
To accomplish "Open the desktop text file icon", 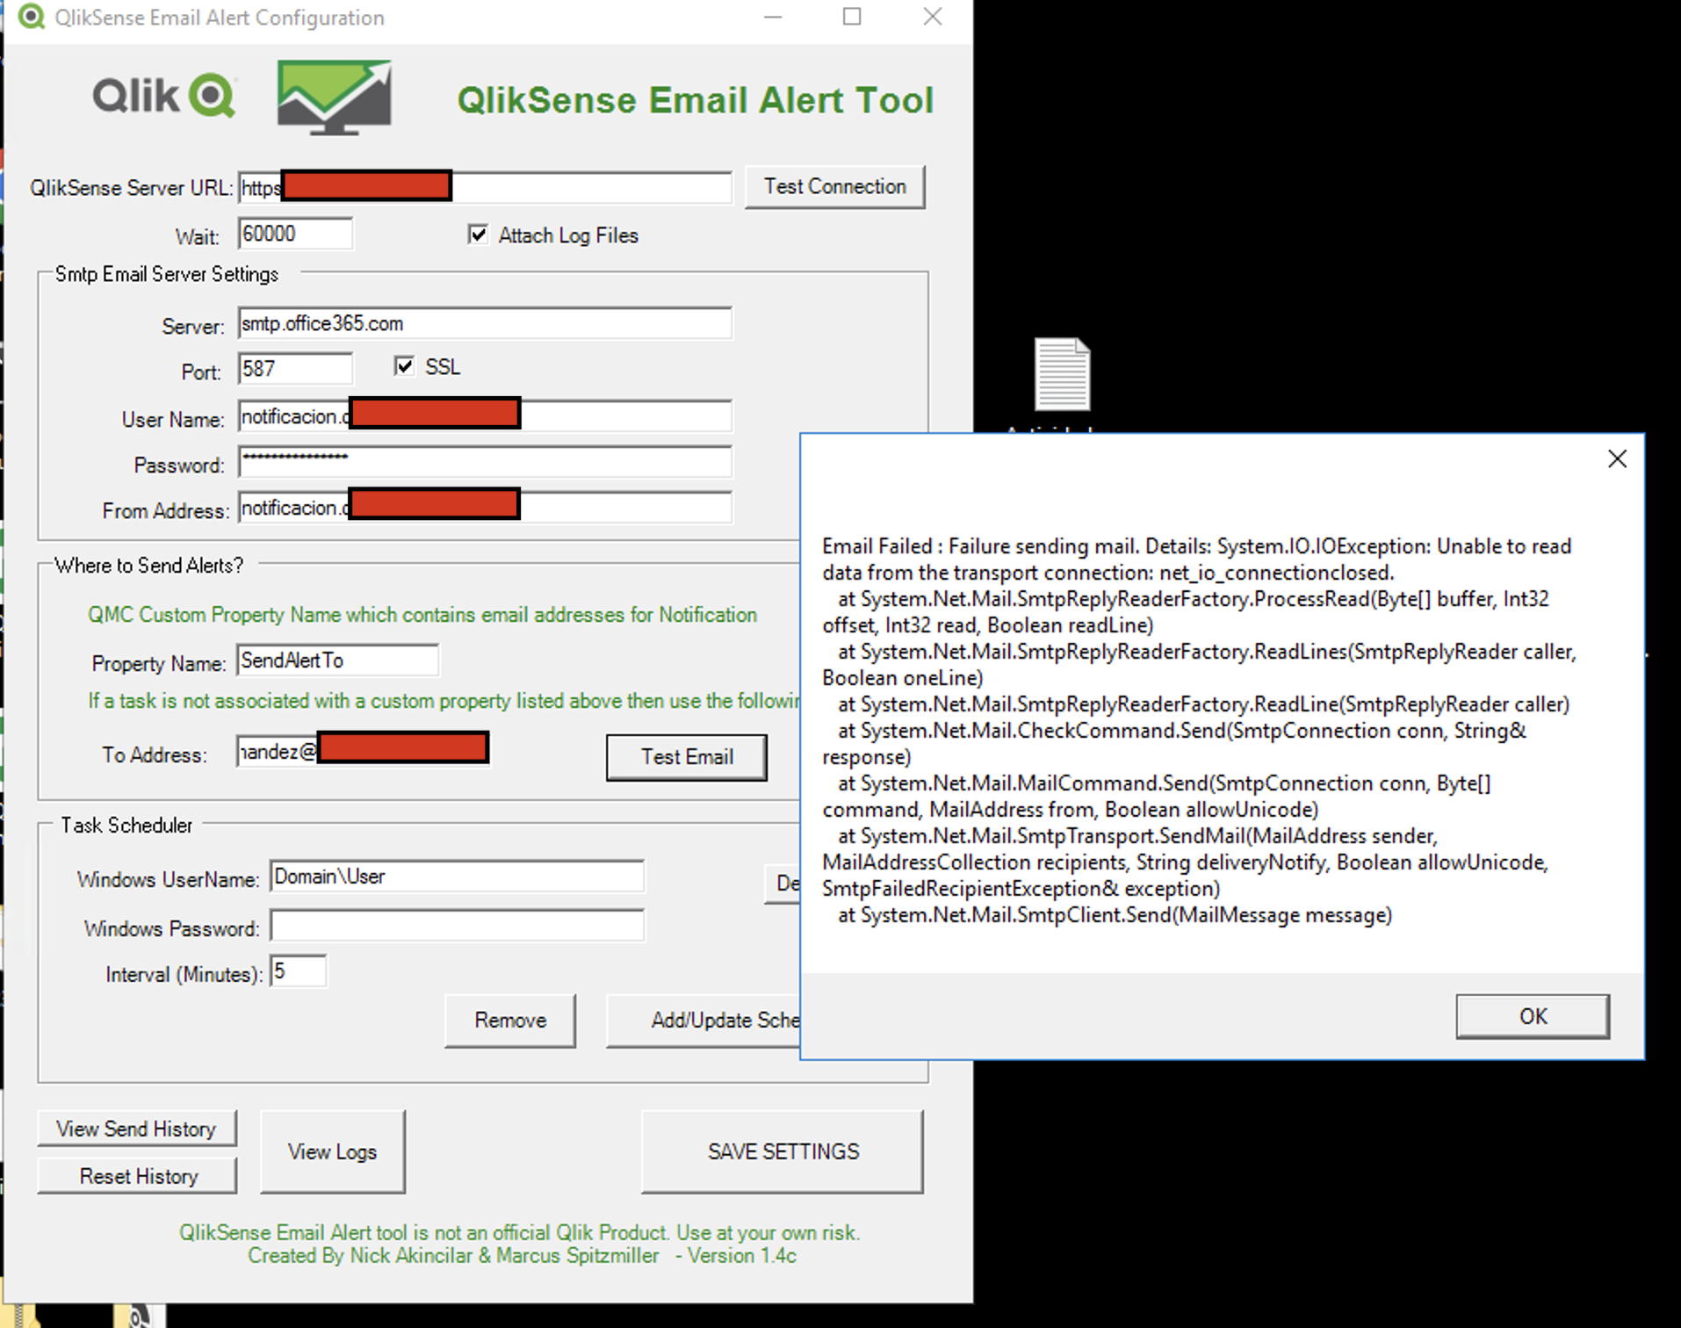I will (x=1063, y=374).
